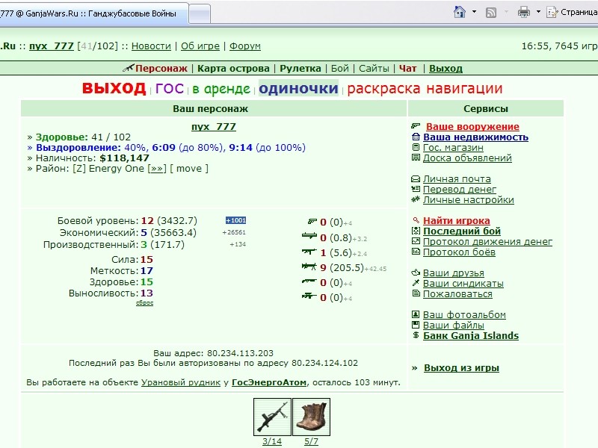This screenshot has height=448, width=598.
Task: Open Урановый рудник workplace link
Action: pos(181,382)
